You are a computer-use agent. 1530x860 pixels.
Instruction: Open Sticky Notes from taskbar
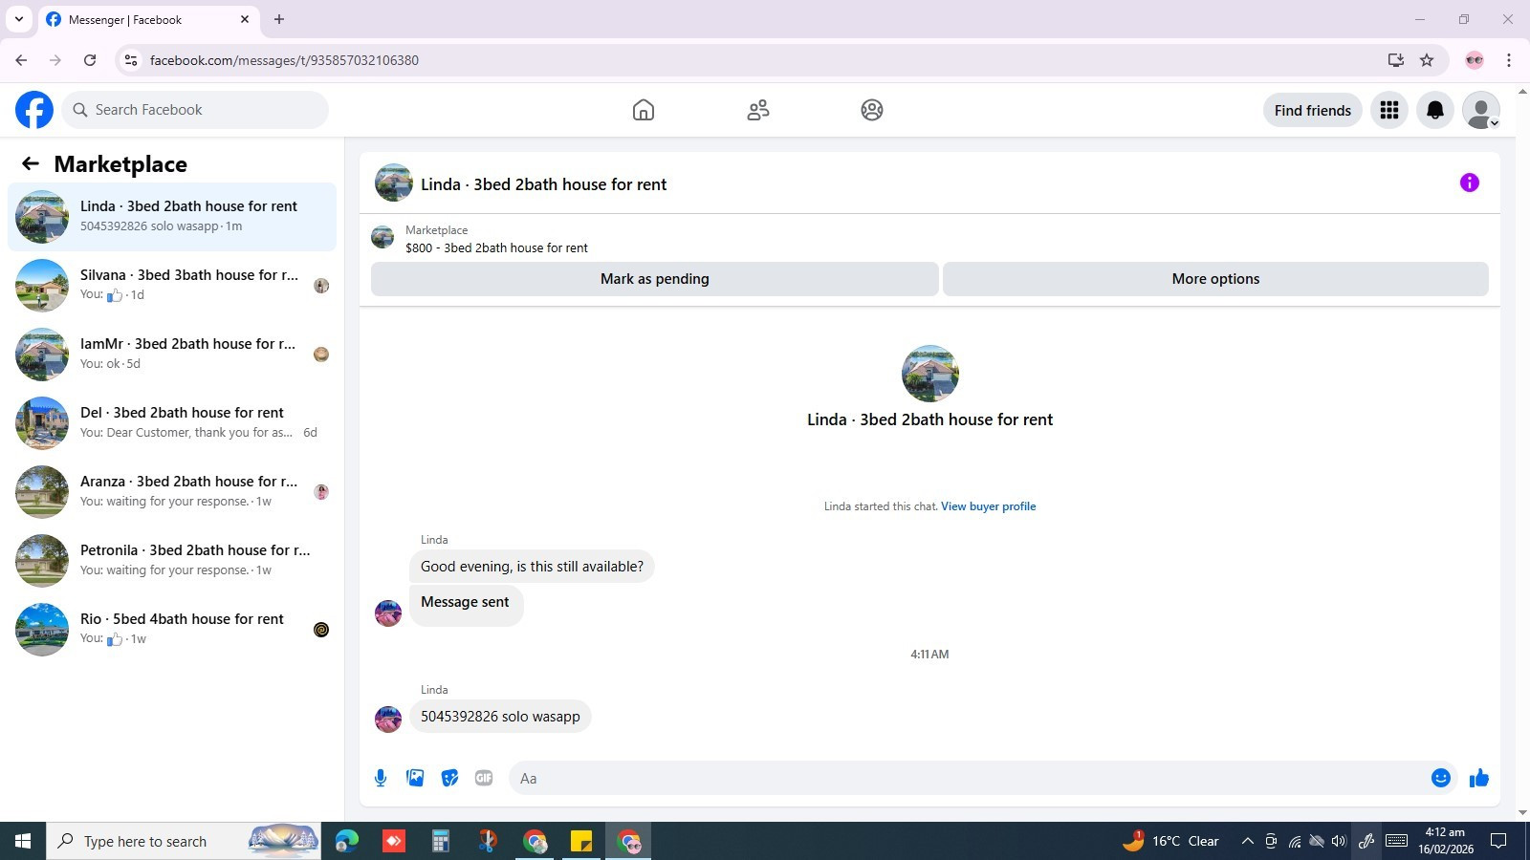coord(581,841)
